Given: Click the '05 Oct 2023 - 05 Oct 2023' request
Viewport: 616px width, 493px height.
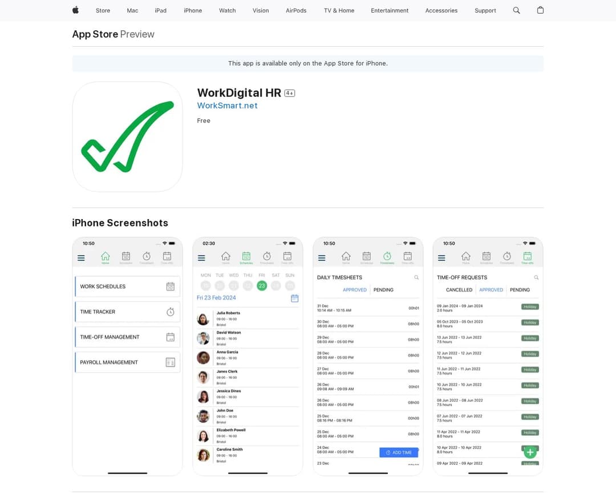Looking at the screenshot, I should coord(488,324).
